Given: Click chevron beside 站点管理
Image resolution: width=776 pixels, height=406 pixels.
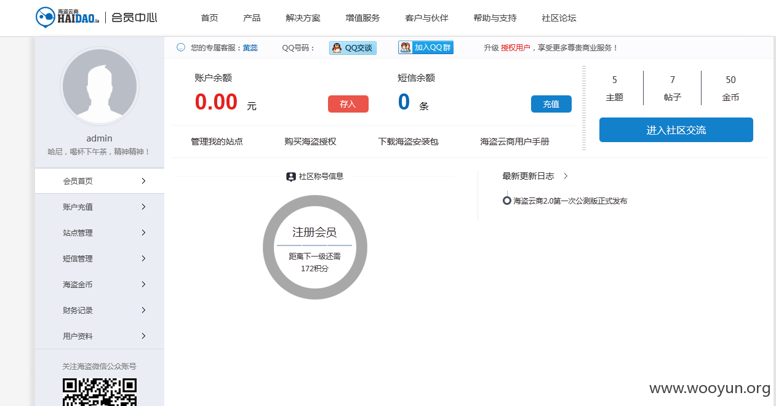Looking at the screenshot, I should (x=143, y=233).
